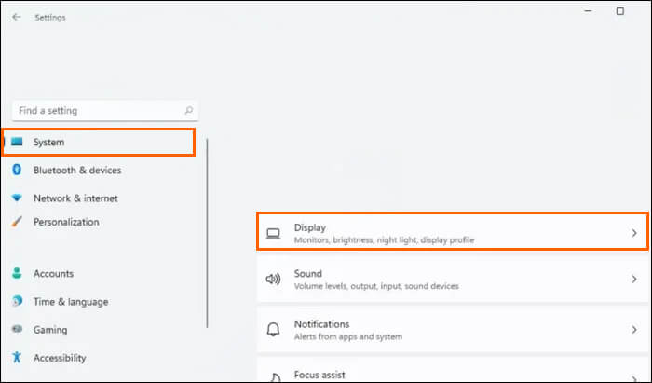Click the Personalization paintbrush icon
The height and width of the screenshot is (383, 652).
point(17,221)
